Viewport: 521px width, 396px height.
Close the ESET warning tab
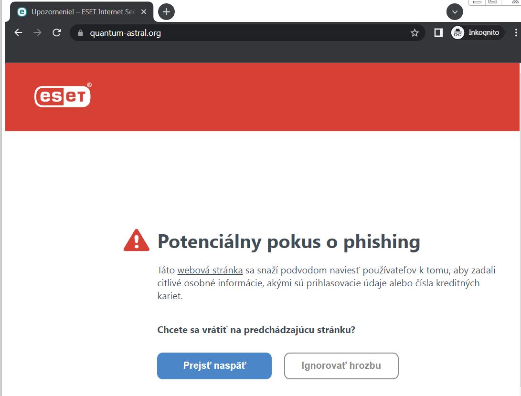[x=144, y=12]
